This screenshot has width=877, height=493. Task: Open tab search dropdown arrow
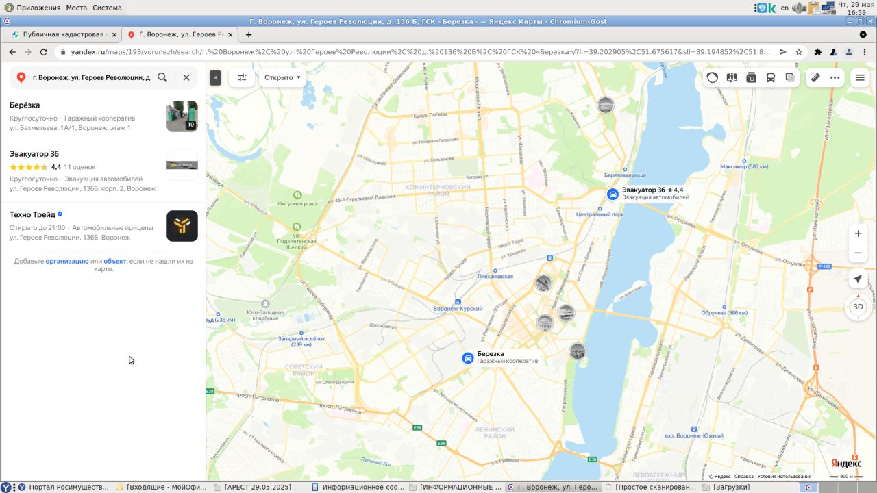(x=863, y=34)
